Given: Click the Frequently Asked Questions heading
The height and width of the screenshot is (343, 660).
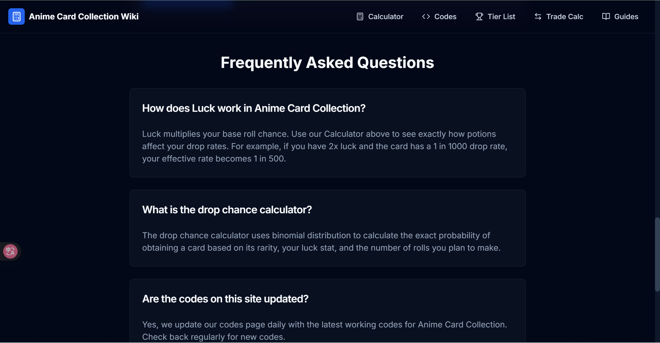Looking at the screenshot, I should pyautogui.click(x=327, y=62).
